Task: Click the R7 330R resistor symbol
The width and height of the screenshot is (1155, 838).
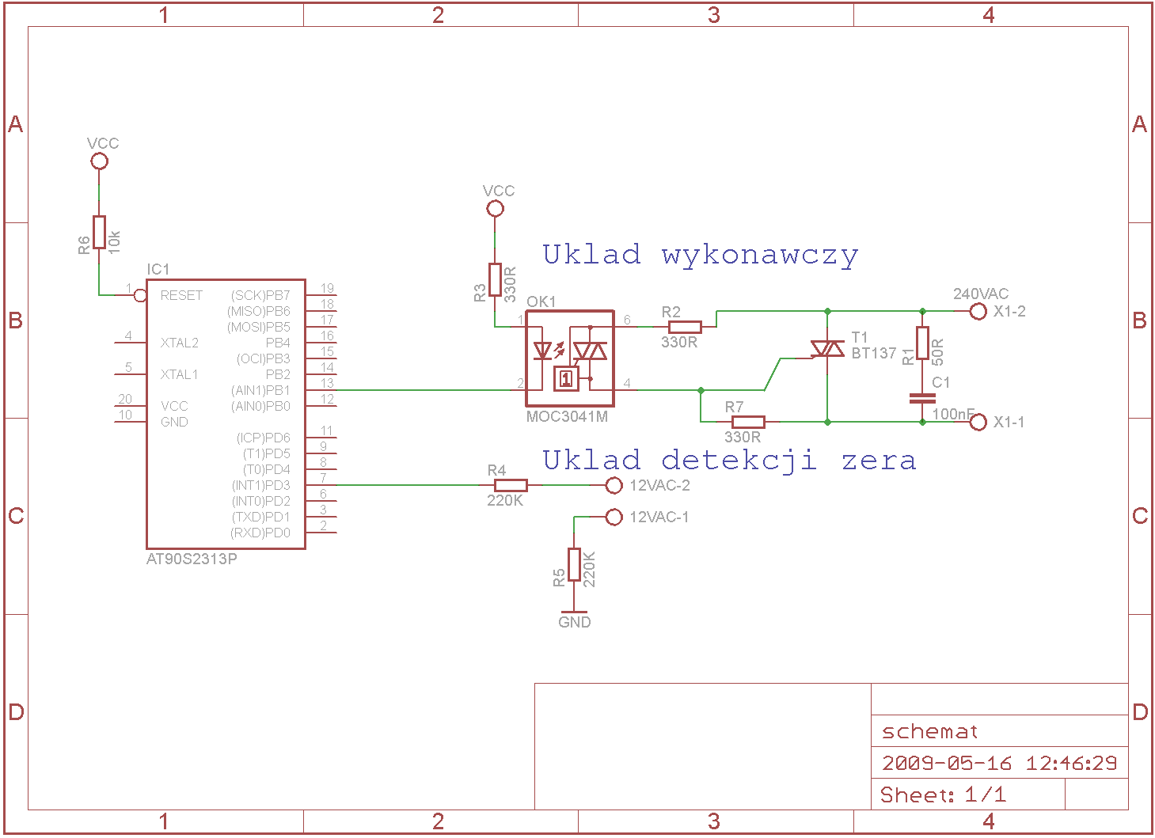Action: click(748, 422)
